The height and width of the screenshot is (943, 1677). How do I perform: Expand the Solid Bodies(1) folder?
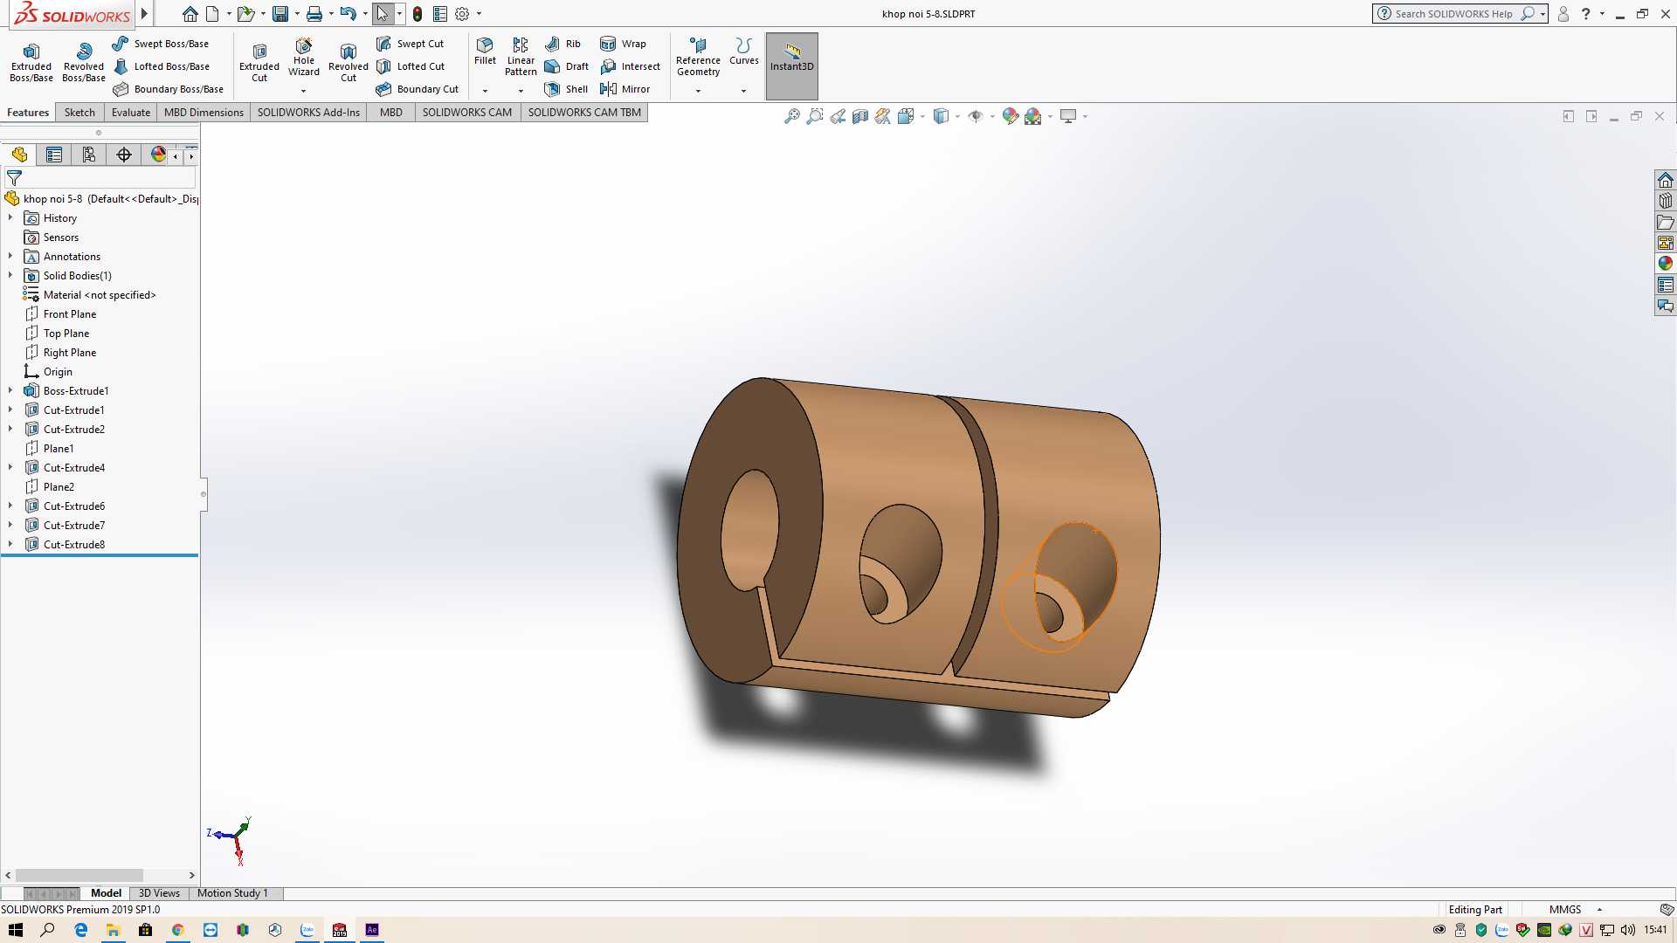pos(10,275)
